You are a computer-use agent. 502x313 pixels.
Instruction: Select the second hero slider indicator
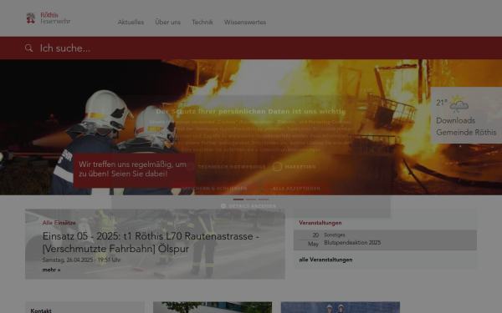click(251, 199)
